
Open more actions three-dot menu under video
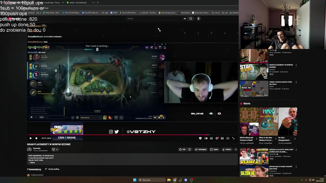click(x=236, y=149)
